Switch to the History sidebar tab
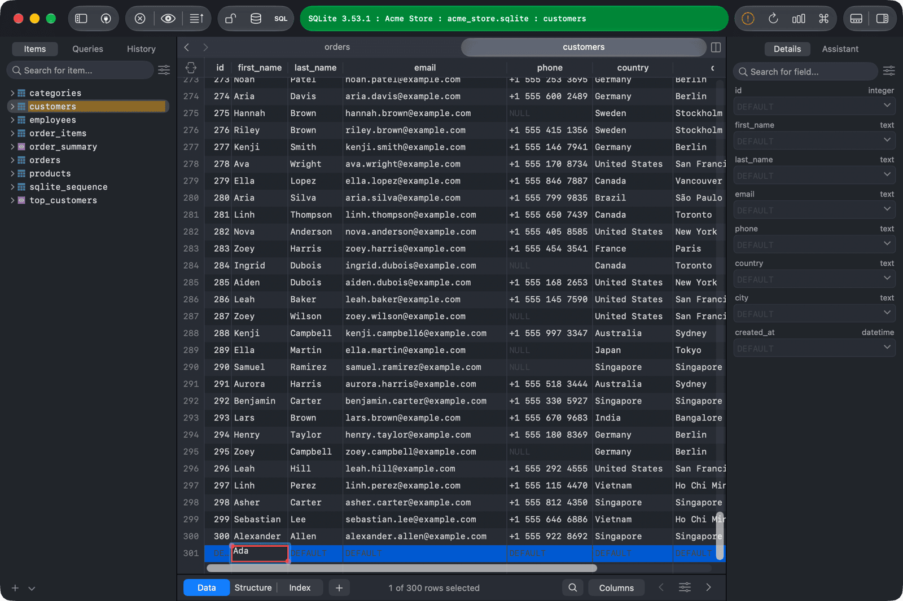The image size is (903, 601). point(141,49)
